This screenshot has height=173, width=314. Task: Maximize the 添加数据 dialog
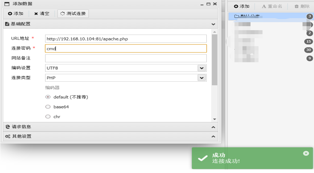pos(208,4)
